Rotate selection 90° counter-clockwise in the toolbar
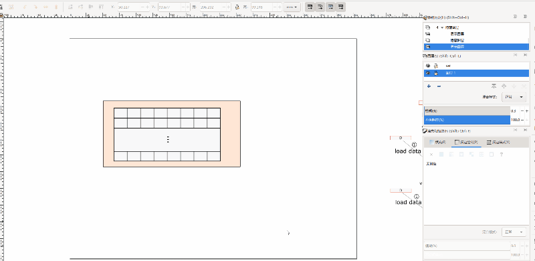Viewport: 535px width, 261px height. coord(25,7)
